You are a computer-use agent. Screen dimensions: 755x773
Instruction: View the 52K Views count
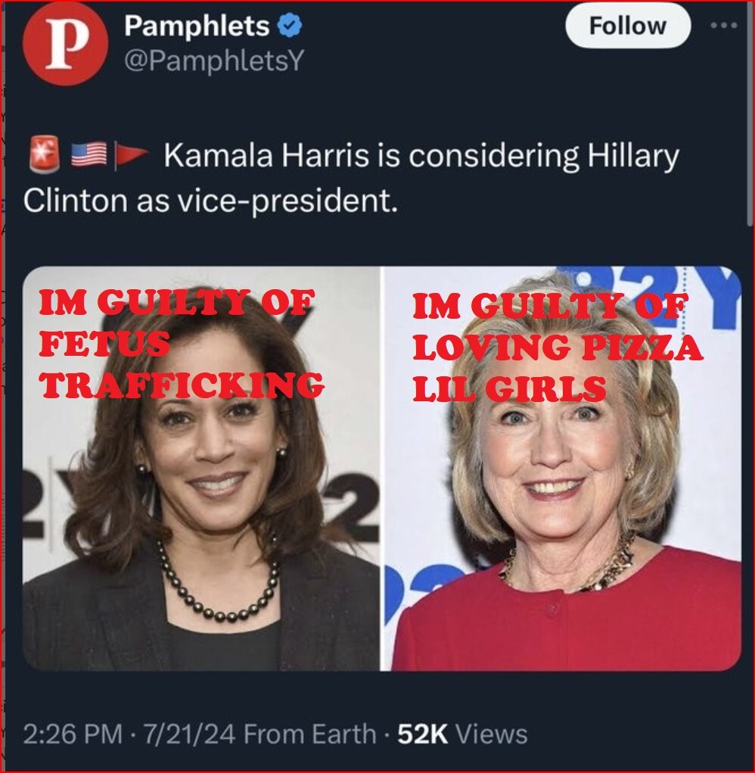point(462,734)
